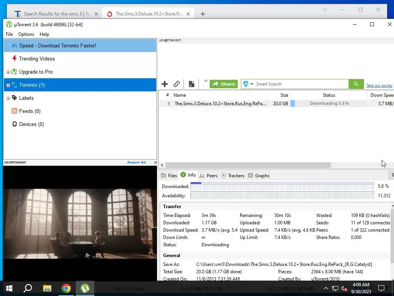Expand the toolbar overflow chevron

point(205,81)
